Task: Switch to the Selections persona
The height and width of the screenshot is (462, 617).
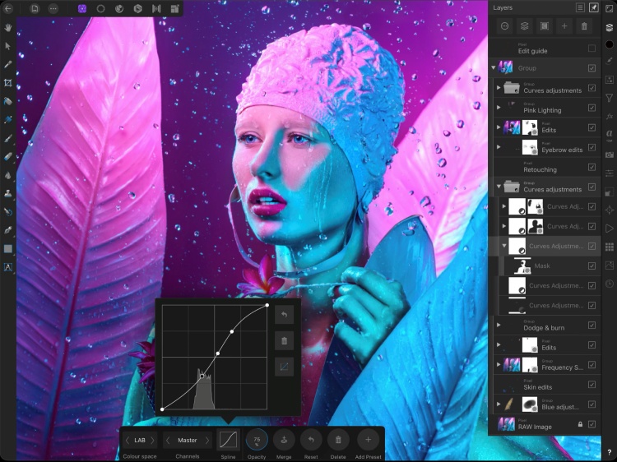Action: click(100, 8)
